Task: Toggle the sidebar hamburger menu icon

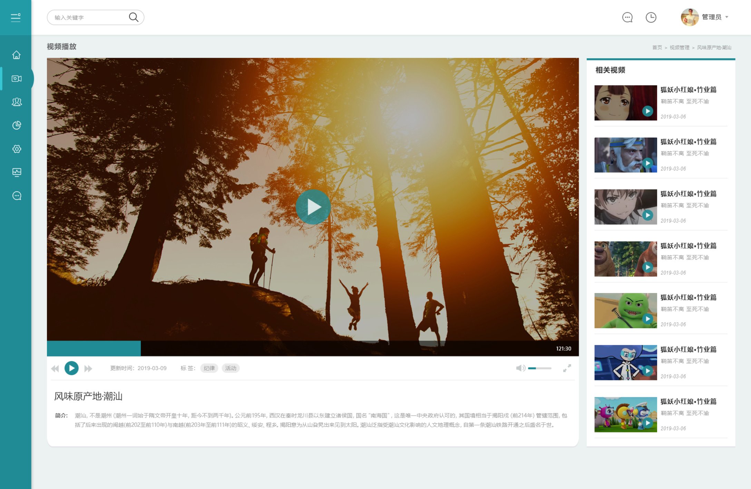Action: point(16,17)
